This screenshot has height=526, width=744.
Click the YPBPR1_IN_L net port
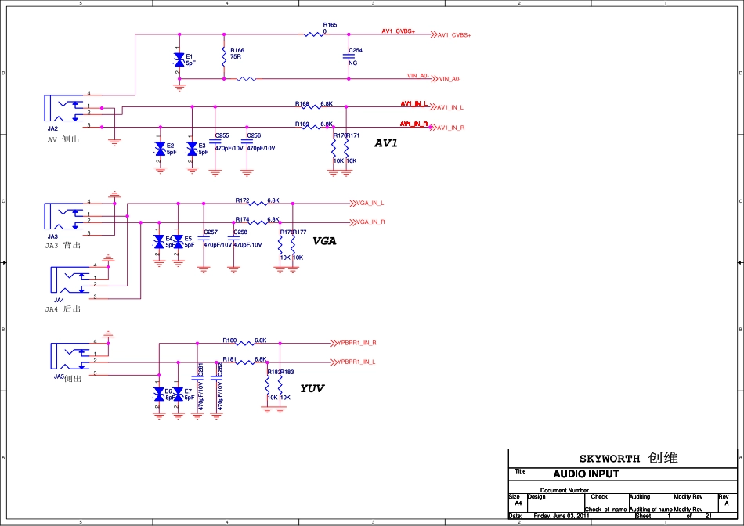tap(355, 362)
